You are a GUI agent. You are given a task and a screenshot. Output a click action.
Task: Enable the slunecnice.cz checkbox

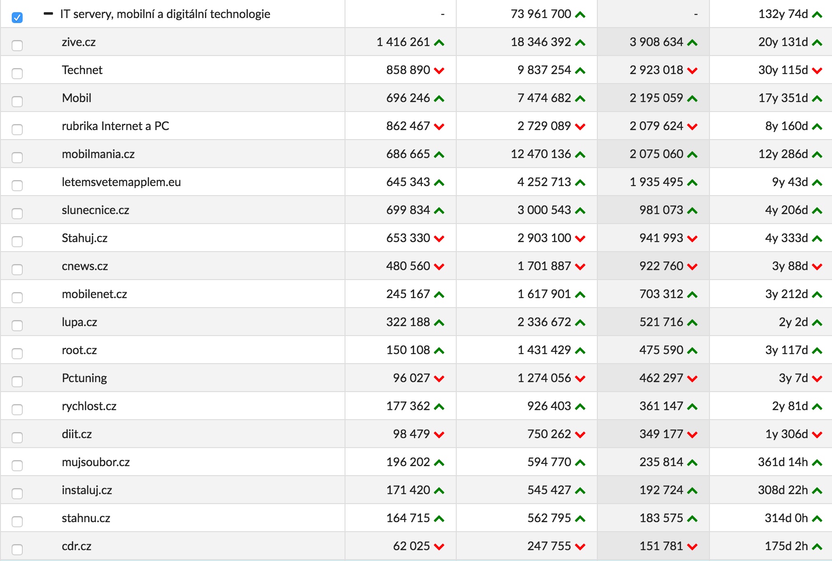point(17,214)
